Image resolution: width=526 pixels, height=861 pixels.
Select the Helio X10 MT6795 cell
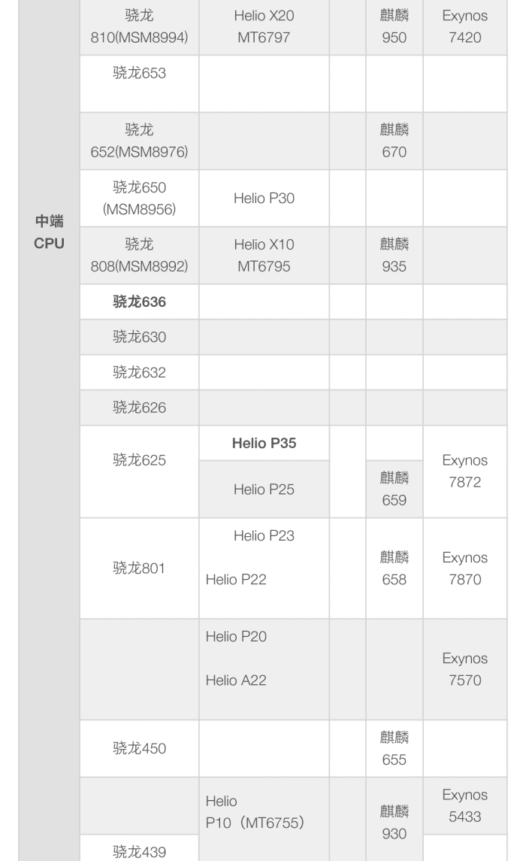264,255
